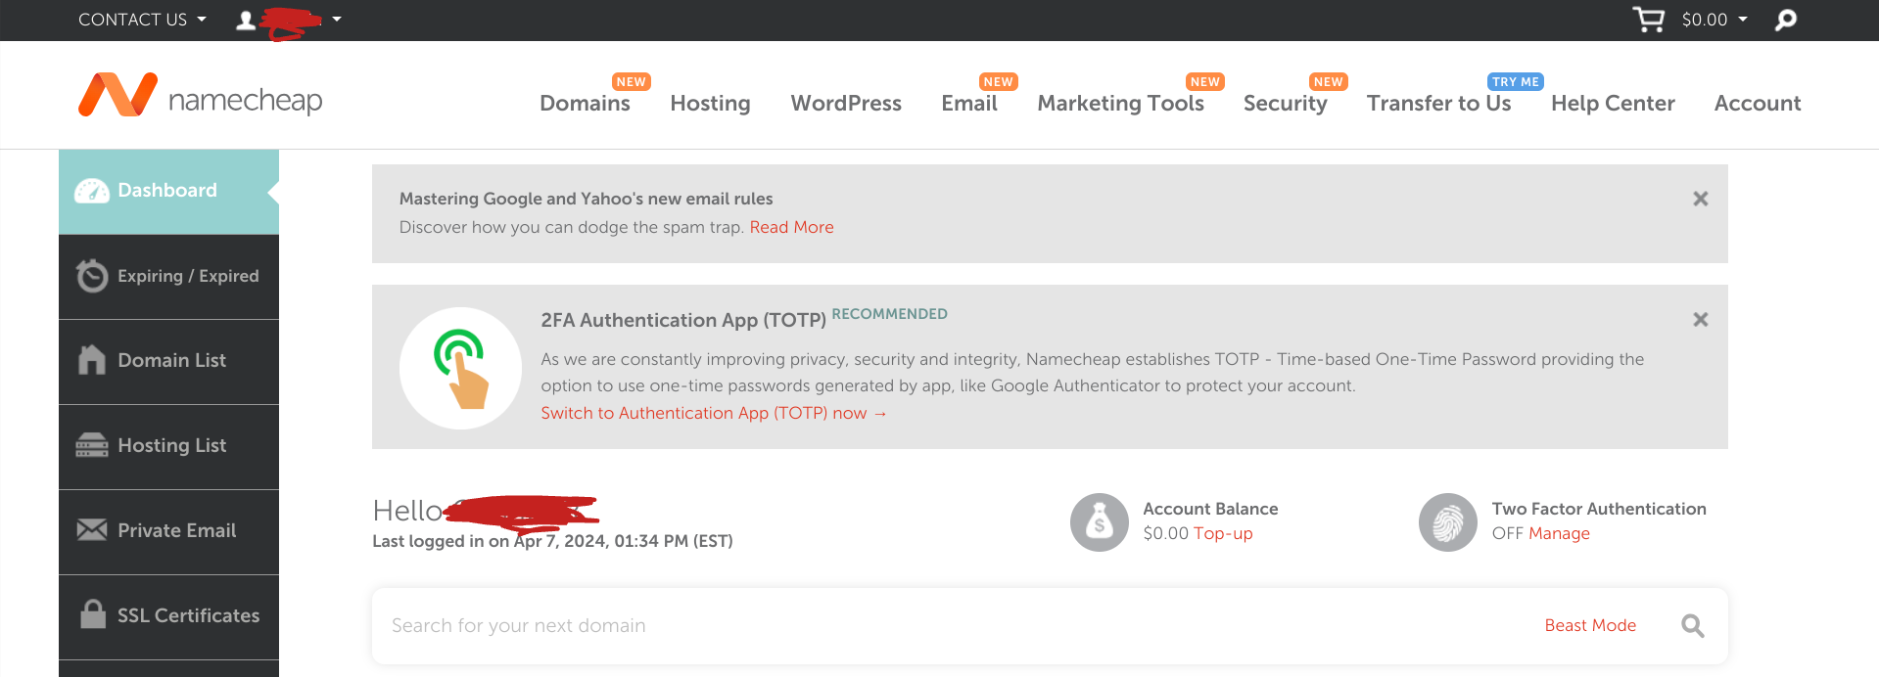The height and width of the screenshot is (677, 1879).
Task: Click the TRY ME badge above Transfer to Us
Action: coord(1516,81)
